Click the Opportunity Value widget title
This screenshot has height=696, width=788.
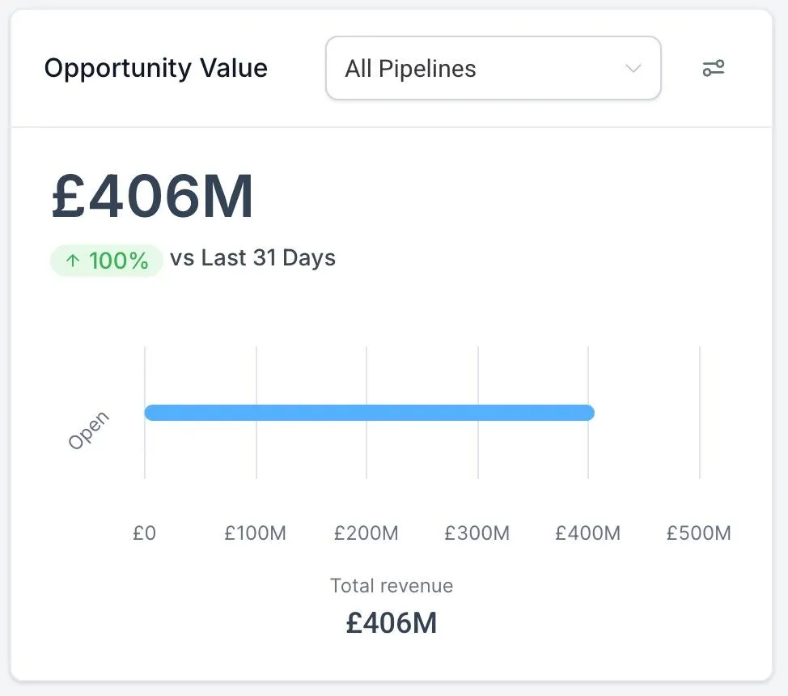click(x=155, y=68)
